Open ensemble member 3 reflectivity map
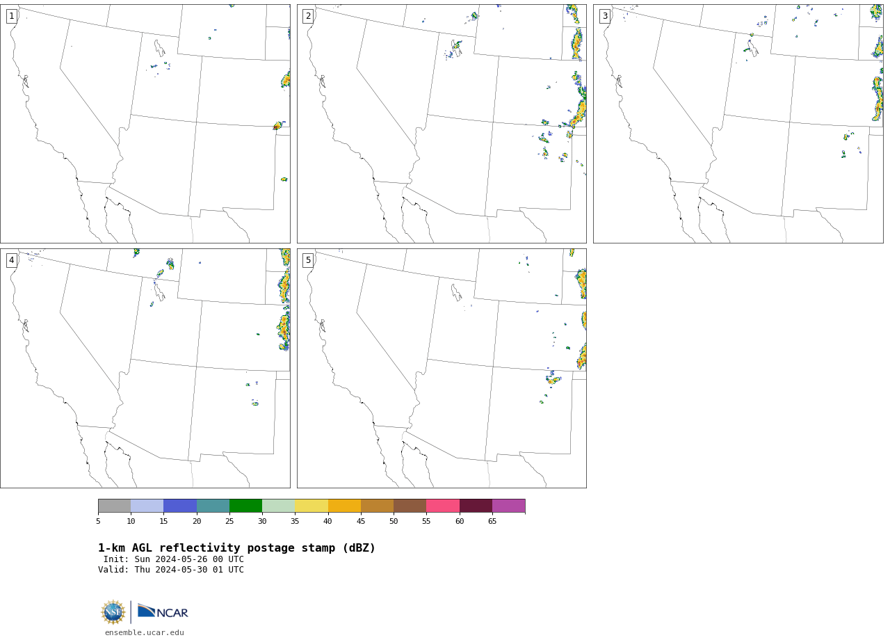This screenshot has height=640, width=890. (738, 124)
